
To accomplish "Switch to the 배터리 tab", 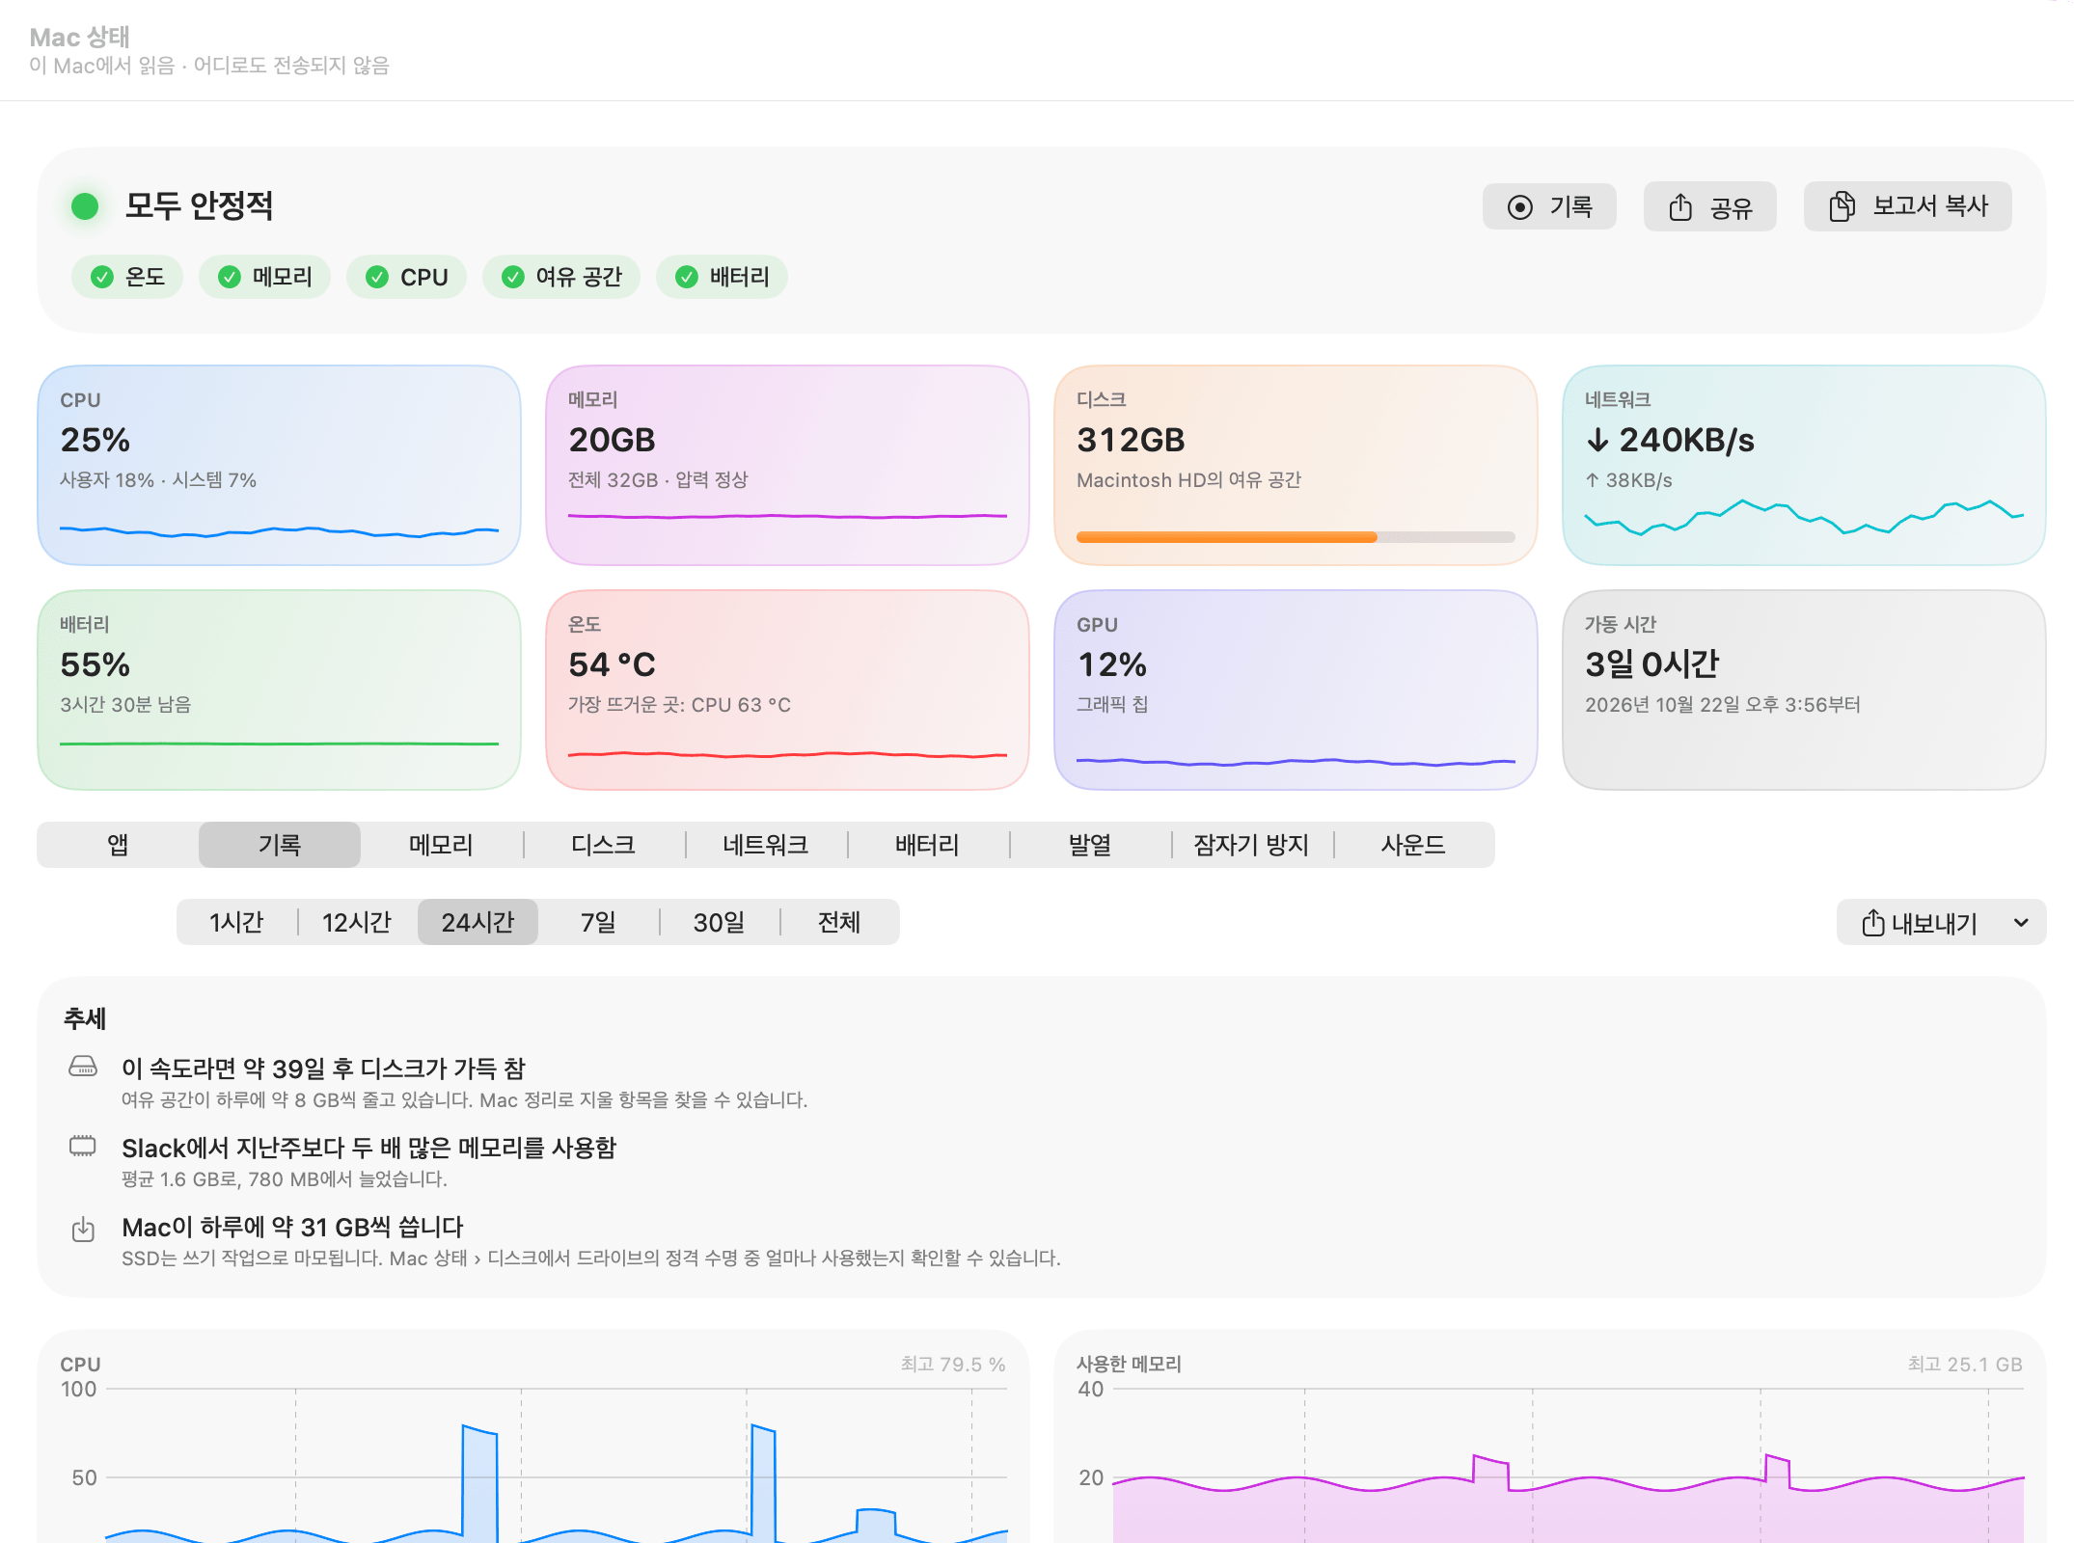I will pos(928,845).
